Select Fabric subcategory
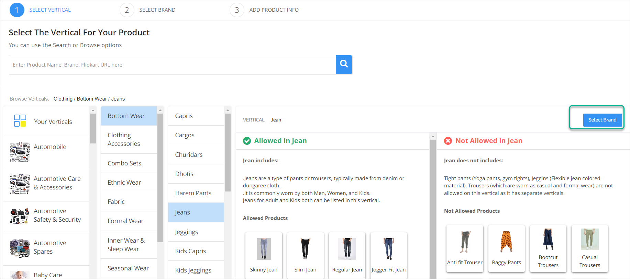 pos(129,202)
